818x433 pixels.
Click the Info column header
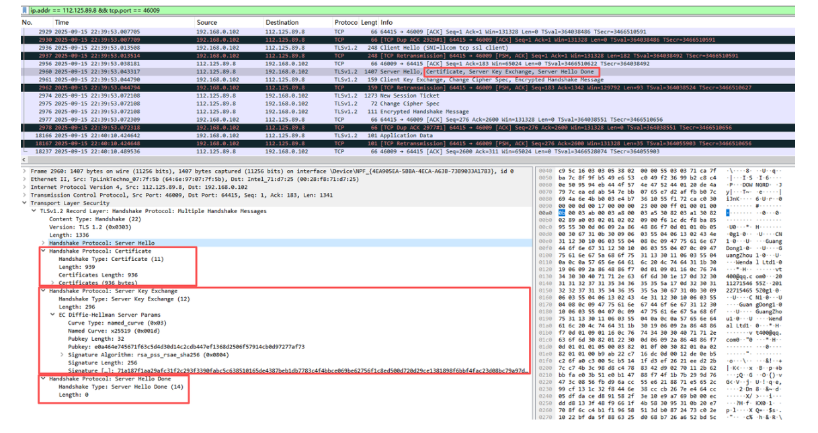(386, 23)
